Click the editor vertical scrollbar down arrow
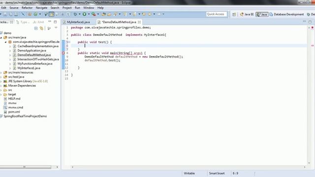This screenshot has width=315, height=177. (x=309, y=163)
